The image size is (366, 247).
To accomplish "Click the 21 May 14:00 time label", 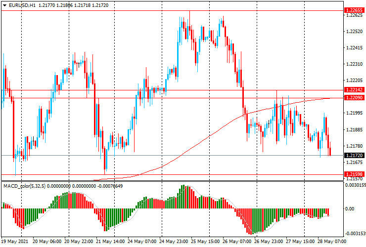I will pos(110,241).
